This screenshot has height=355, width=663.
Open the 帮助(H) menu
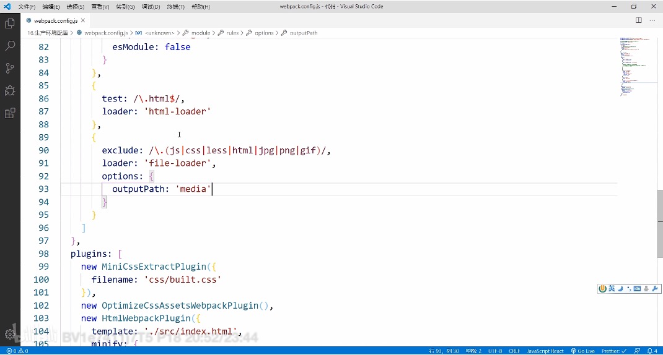[x=200, y=7]
